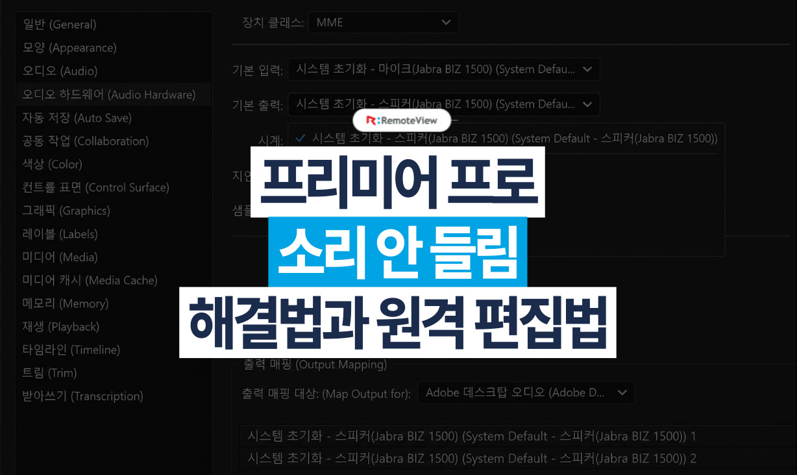Choose the checked Jabra BIZ 1500 speaker option
Screen dimensions: 797x475
point(506,138)
